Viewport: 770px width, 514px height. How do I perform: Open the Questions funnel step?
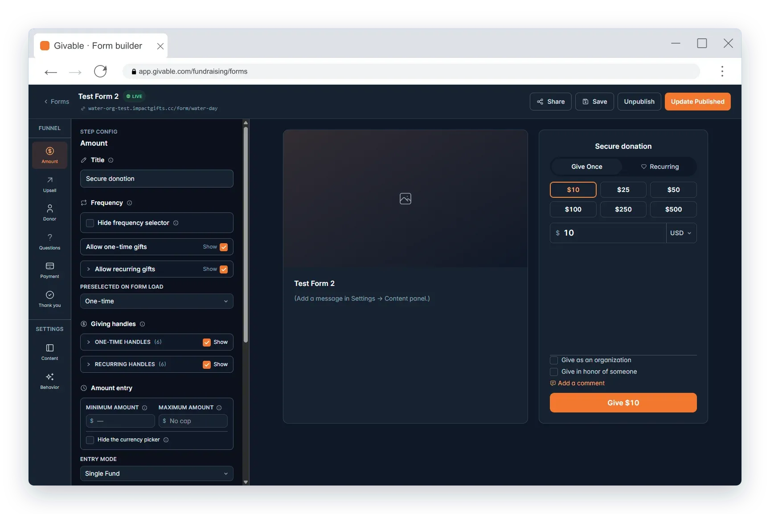[49, 241]
